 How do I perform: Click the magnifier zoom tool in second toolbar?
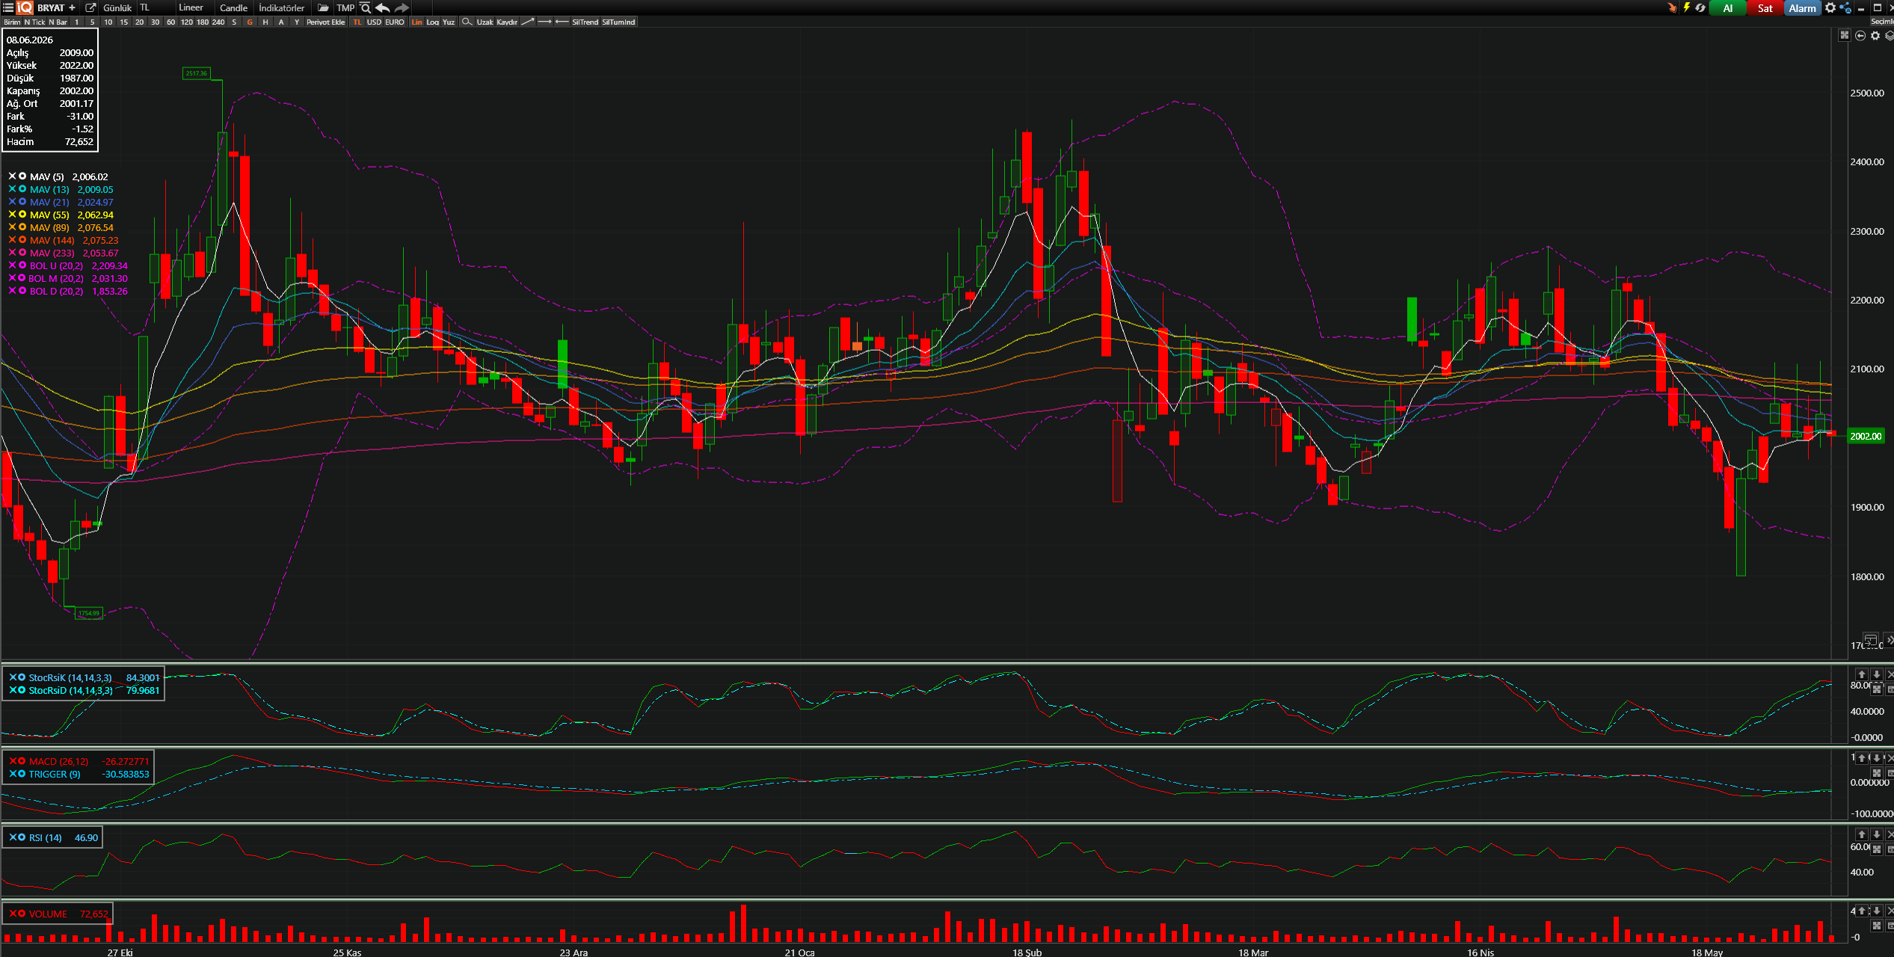point(467,22)
